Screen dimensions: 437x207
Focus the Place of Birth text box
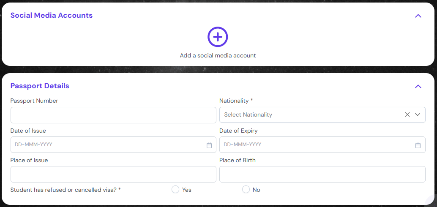(322, 174)
